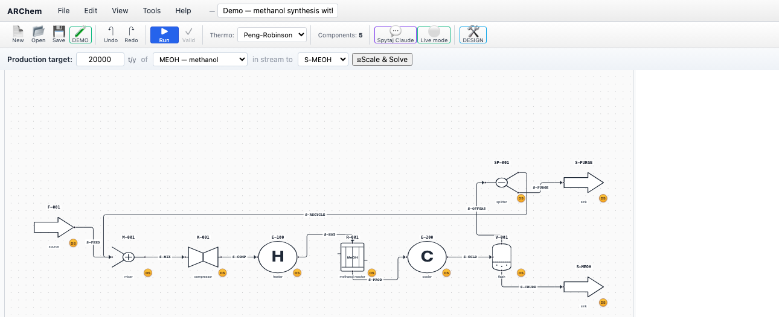Click the production target value field
This screenshot has height=317, width=779.
pyautogui.click(x=100, y=60)
